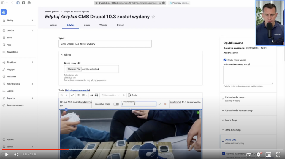Viewport: 285px width, 159px height.
Task: Expand the Struktura submenu arrow
Action: [33, 62]
